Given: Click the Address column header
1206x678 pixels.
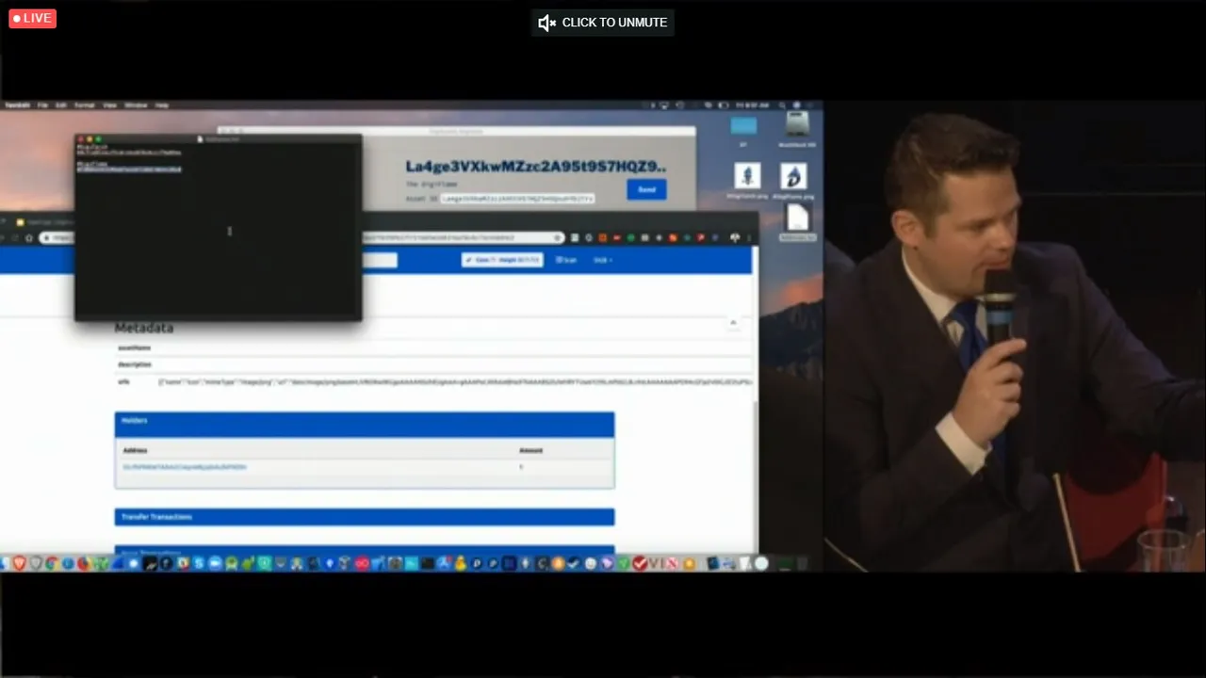Looking at the screenshot, I should (135, 450).
